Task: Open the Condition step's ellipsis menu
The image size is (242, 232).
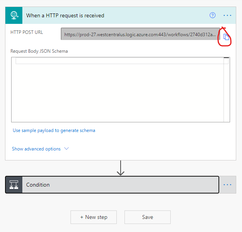Action: pyautogui.click(x=227, y=185)
